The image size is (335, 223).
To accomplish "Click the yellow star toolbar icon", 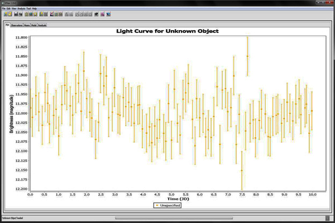I will point(35,14).
